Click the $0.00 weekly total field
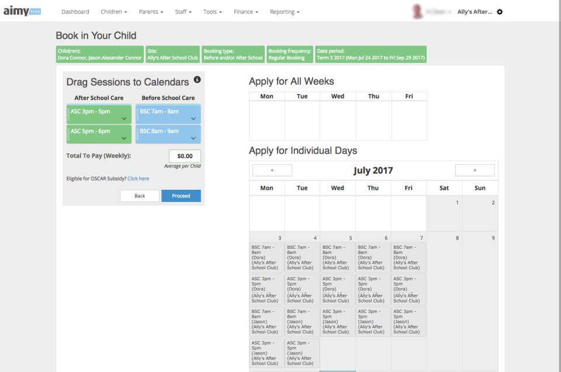This screenshot has height=372, width=561. click(x=185, y=155)
